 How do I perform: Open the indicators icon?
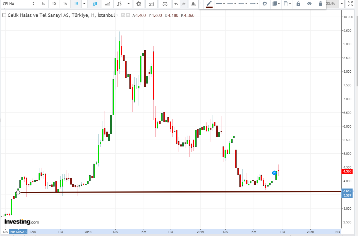click(151, 4)
